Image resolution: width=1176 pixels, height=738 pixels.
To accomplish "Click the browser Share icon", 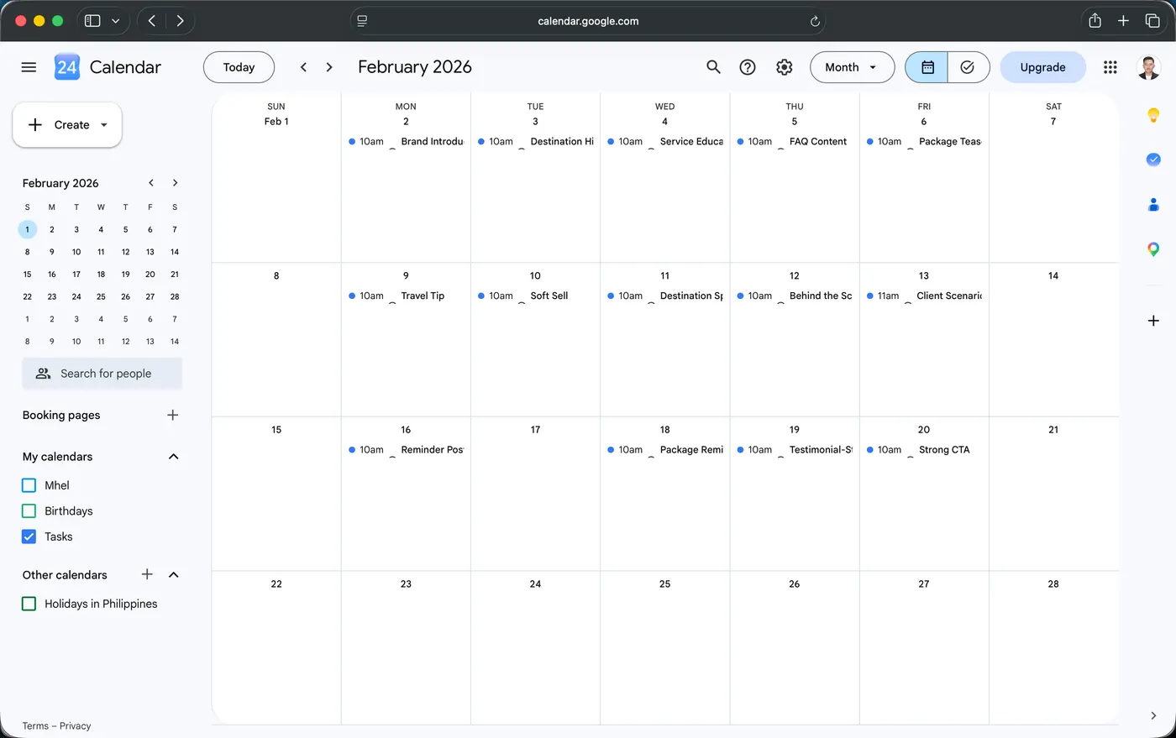I will [x=1095, y=21].
